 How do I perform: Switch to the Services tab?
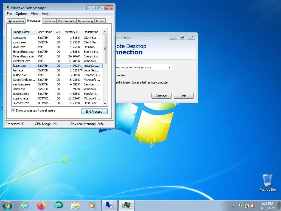coord(49,21)
